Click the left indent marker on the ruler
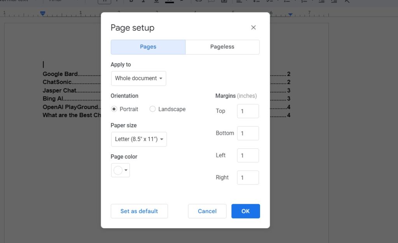 tap(43, 14)
